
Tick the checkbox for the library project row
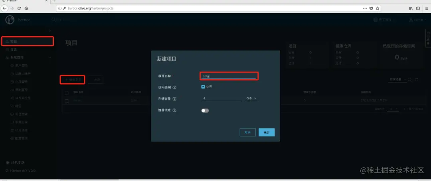[67, 101]
